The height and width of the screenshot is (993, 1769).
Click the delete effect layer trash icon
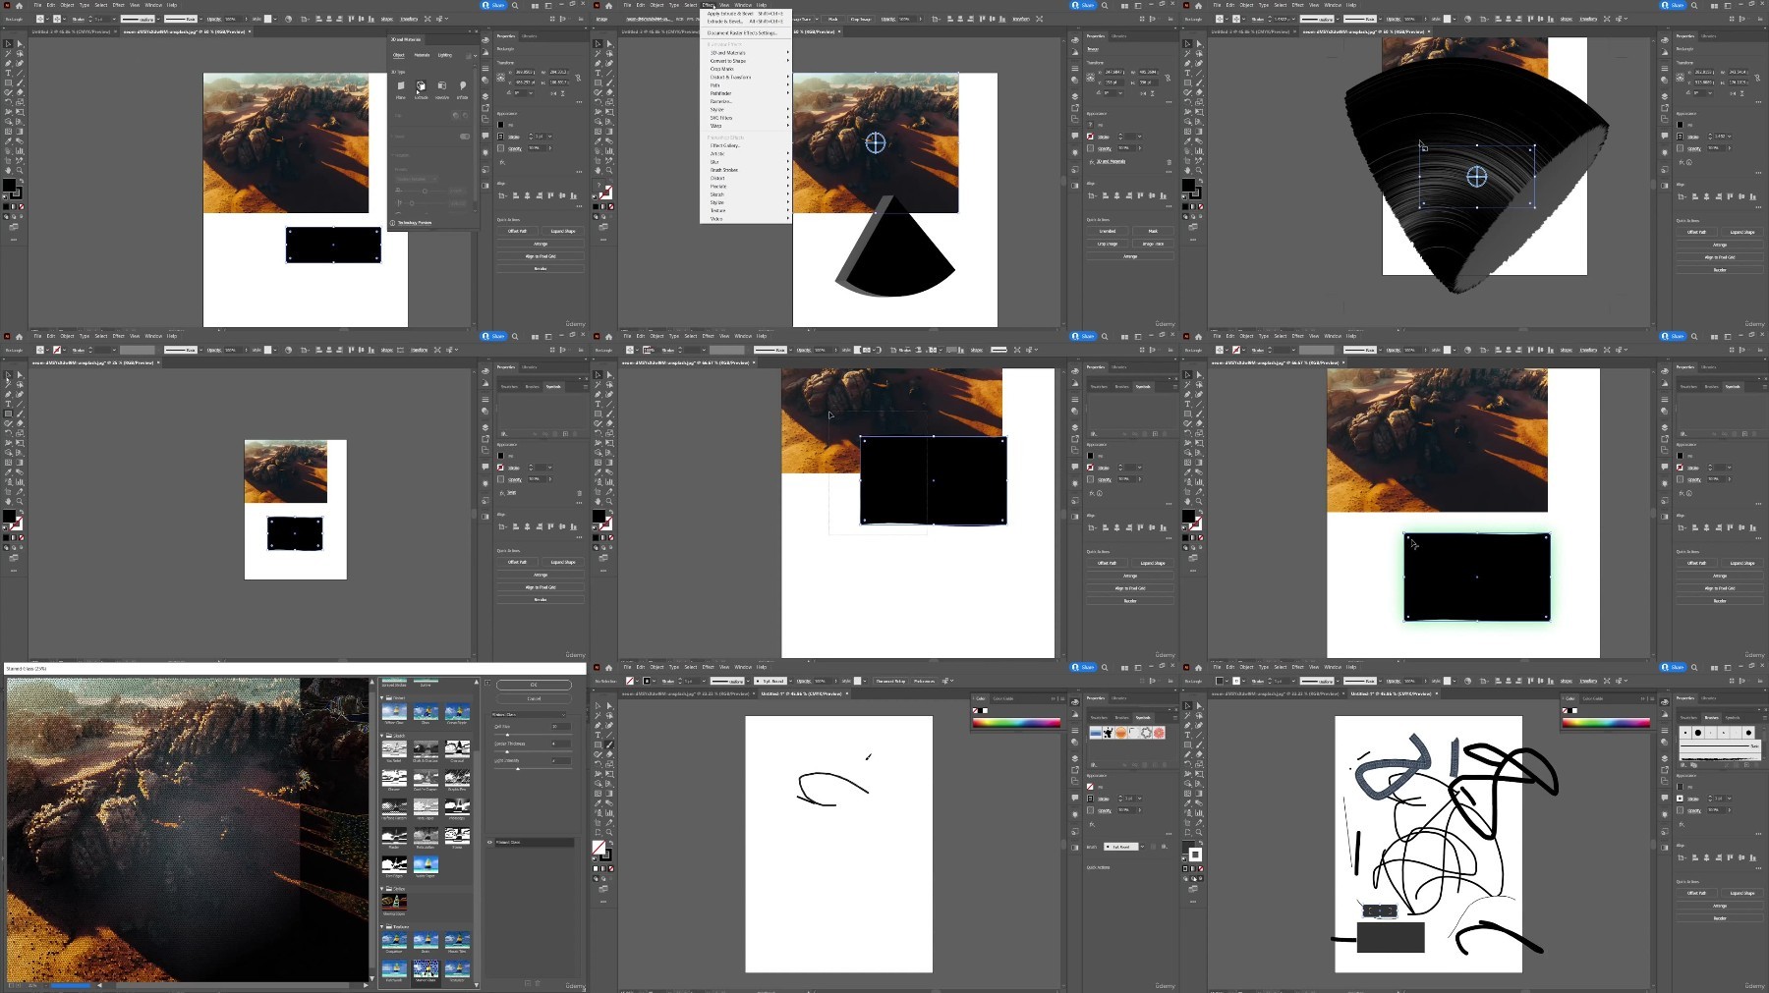pyautogui.click(x=539, y=983)
